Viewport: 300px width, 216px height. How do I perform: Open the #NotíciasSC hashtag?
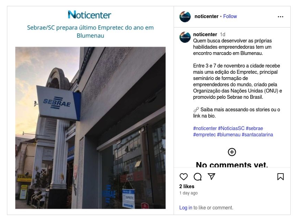pos(231,128)
